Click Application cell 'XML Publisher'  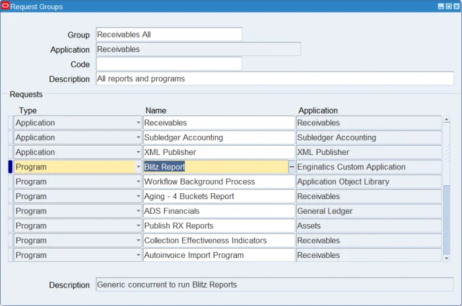(369, 152)
